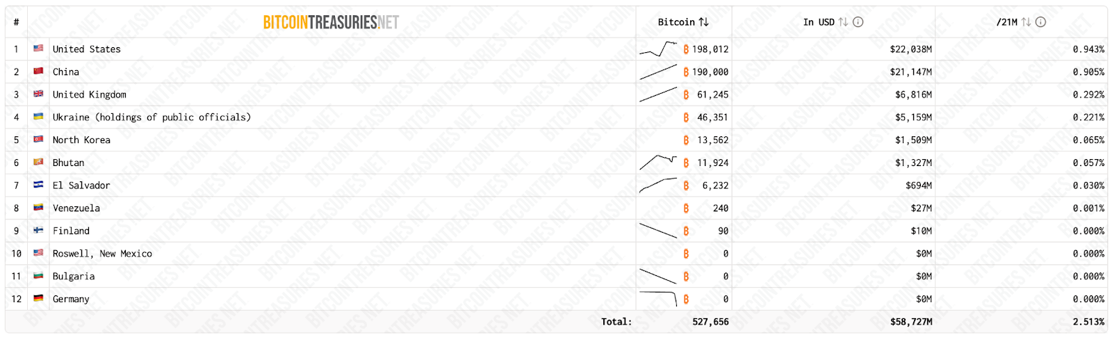Open info icon beside /21M header
The height and width of the screenshot is (337, 1112).
click(x=1041, y=22)
